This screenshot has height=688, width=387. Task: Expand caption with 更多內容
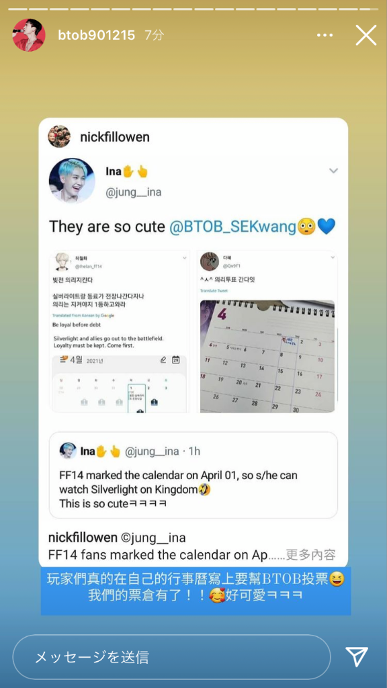point(311,554)
